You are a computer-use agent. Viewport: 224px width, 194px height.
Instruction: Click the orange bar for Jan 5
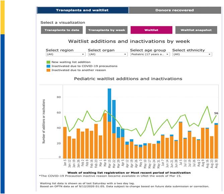coord(65,142)
